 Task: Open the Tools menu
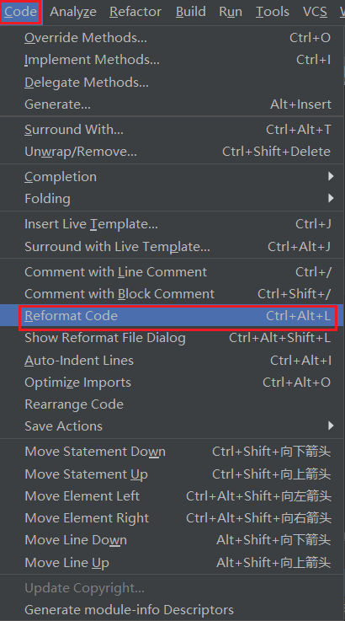point(273,12)
